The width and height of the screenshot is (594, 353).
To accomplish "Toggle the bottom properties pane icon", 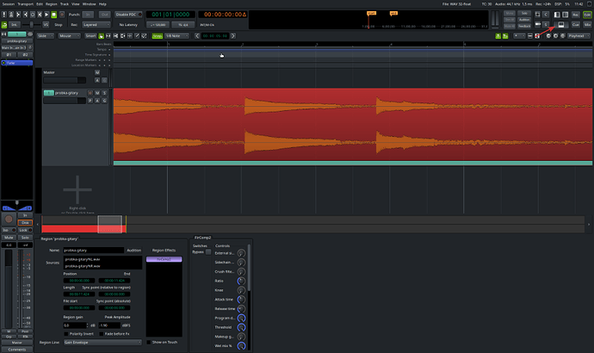I will [561, 25].
